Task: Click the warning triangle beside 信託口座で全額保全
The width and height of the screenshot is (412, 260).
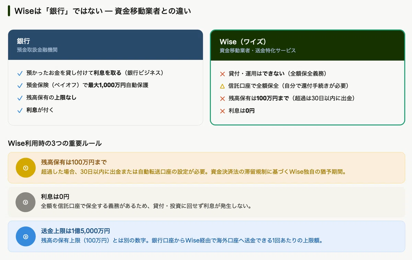Action: pyautogui.click(x=222, y=86)
